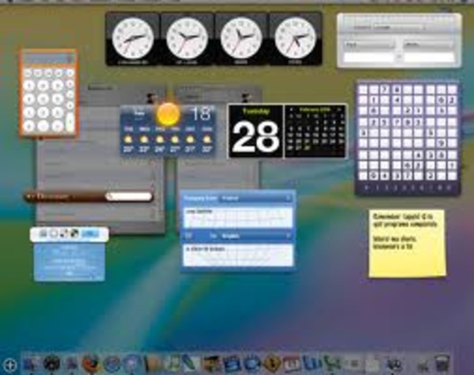Click the sun icon in the Weather widget
This screenshot has height=375, width=474.
pyautogui.click(x=169, y=114)
